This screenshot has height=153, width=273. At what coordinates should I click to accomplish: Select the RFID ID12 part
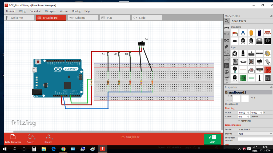(268, 78)
